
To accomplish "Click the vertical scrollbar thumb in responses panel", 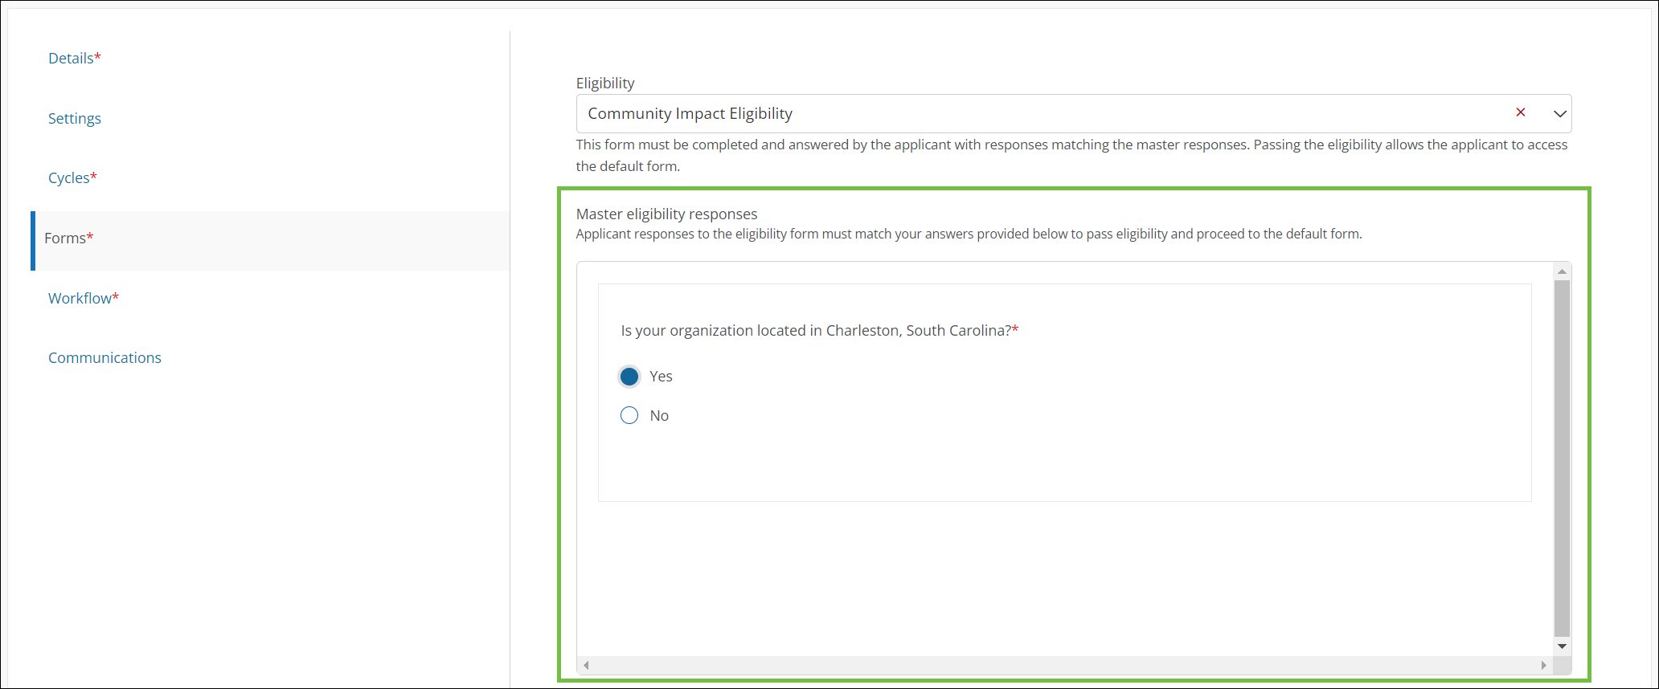I will pyautogui.click(x=1563, y=458).
